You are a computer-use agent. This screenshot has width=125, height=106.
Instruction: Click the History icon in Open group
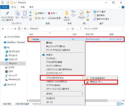coord(88,20)
